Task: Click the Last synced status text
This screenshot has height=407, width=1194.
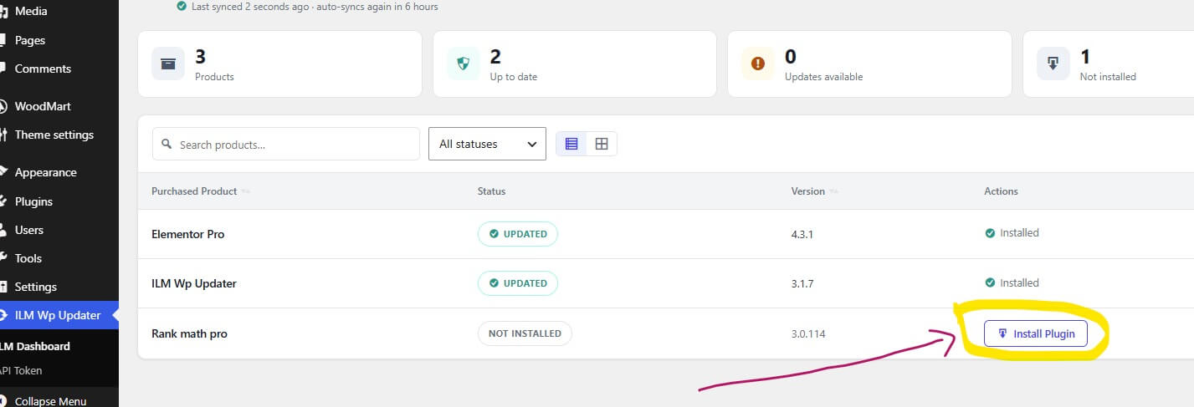Action: coord(314,7)
